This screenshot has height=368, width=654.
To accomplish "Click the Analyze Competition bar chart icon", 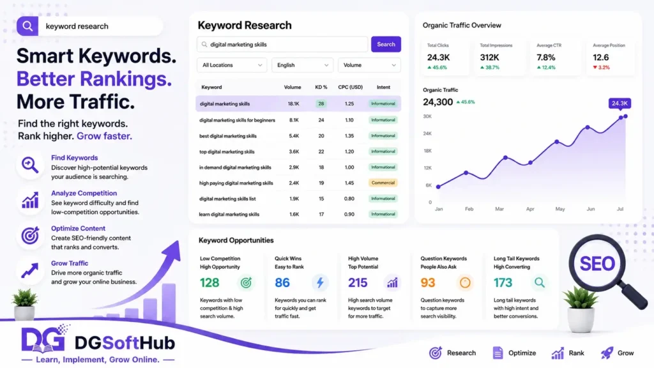I will click(x=30, y=201).
